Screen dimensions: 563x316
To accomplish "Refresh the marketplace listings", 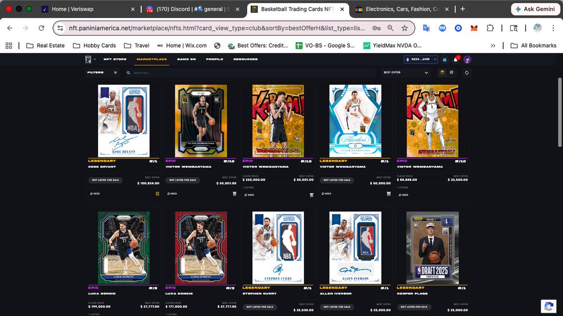I will (466, 73).
